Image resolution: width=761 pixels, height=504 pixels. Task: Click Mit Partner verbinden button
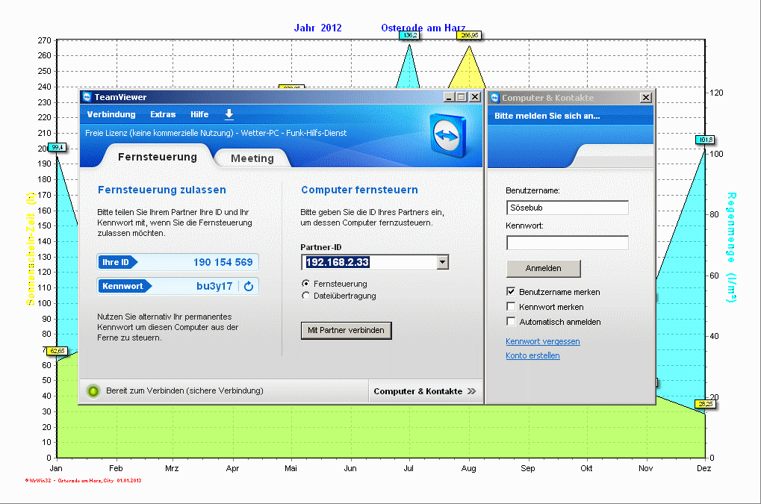tap(346, 330)
